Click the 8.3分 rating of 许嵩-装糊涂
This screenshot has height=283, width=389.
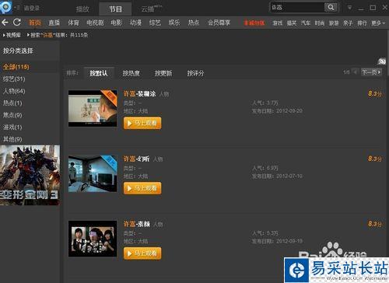[375, 93]
